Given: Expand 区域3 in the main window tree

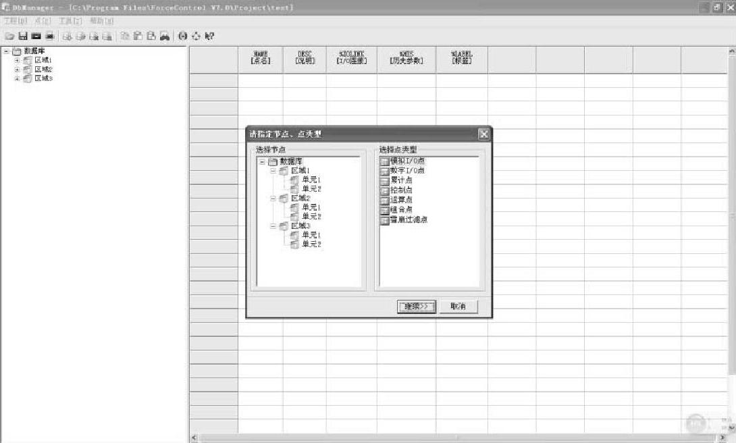Looking at the screenshot, I should pyautogui.click(x=17, y=79).
